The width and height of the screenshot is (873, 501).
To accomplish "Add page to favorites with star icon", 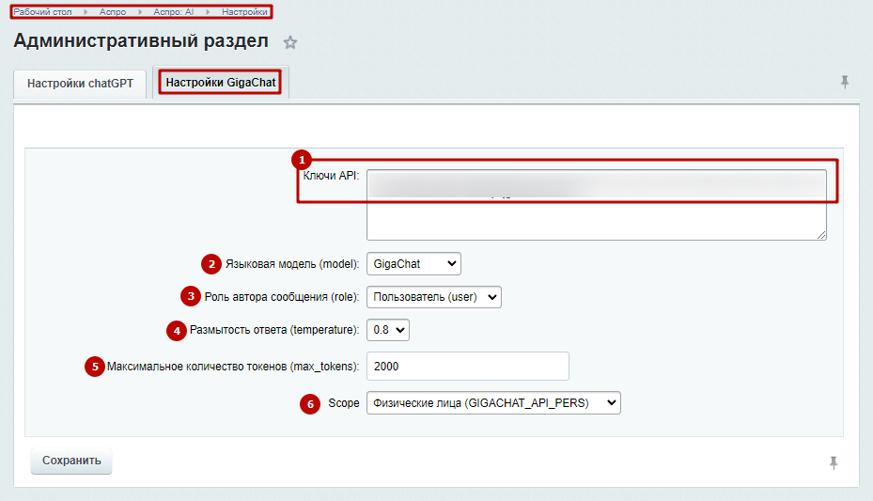I will [290, 42].
